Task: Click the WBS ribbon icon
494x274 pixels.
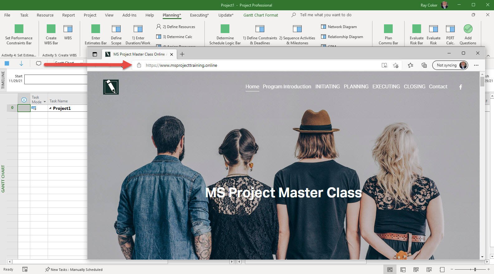Action: [x=68, y=29]
